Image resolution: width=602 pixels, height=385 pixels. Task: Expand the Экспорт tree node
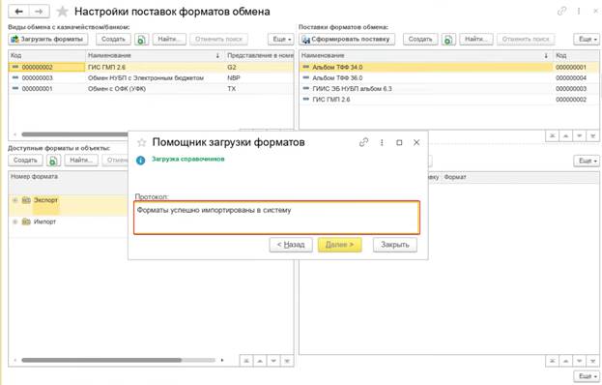(14, 200)
